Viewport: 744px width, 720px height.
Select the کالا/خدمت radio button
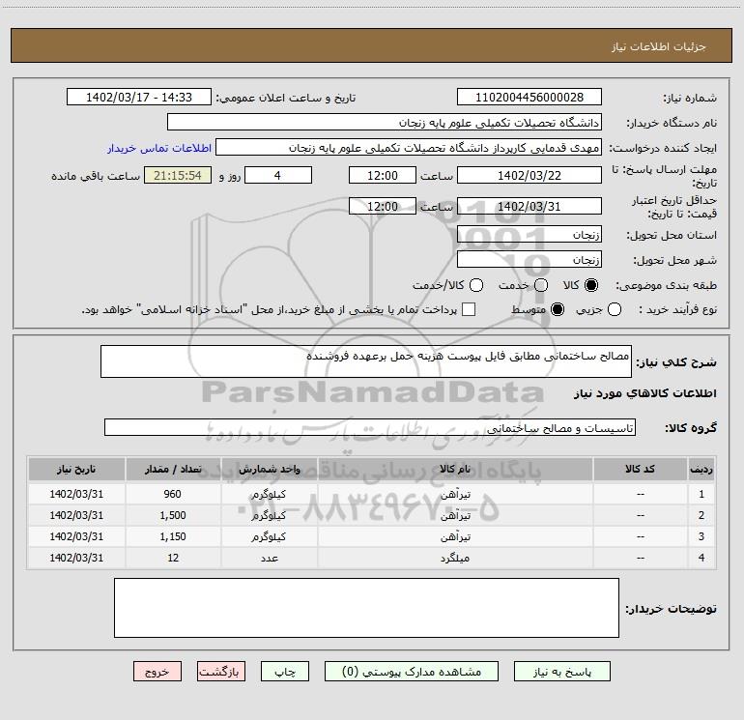tap(476, 285)
